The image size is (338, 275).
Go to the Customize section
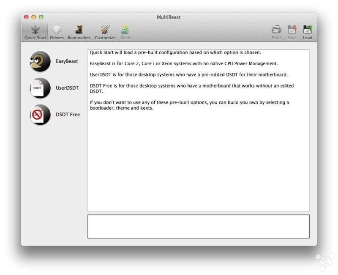[105, 33]
